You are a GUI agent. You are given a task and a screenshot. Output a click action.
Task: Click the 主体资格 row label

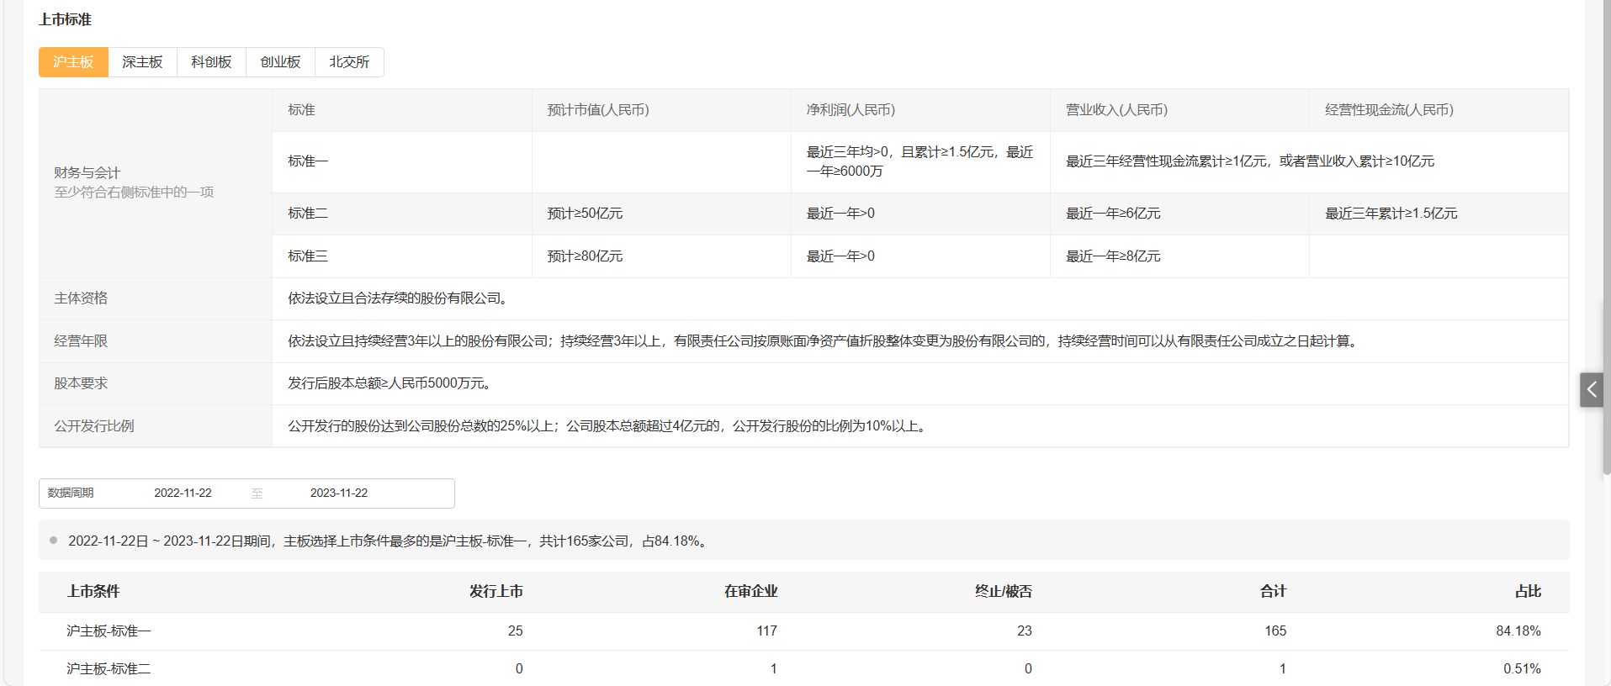coord(81,298)
